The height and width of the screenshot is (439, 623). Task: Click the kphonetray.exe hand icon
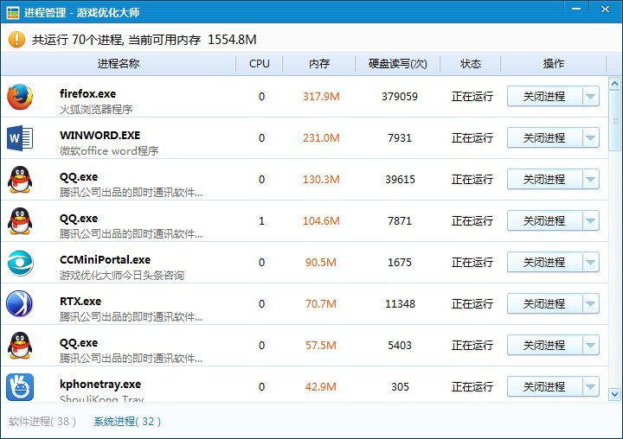point(20,387)
